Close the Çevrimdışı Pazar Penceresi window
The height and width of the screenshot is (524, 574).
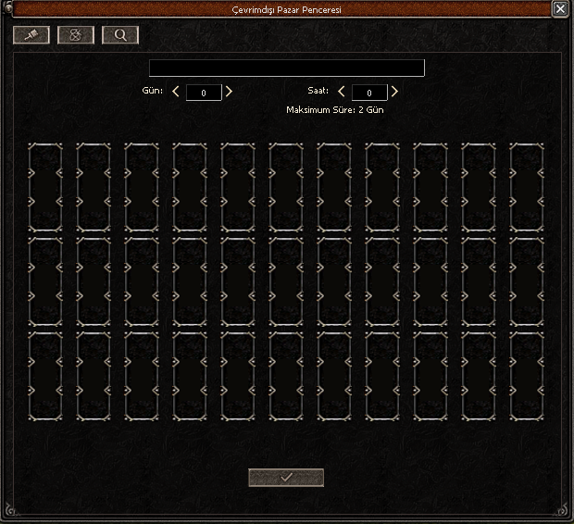click(560, 8)
